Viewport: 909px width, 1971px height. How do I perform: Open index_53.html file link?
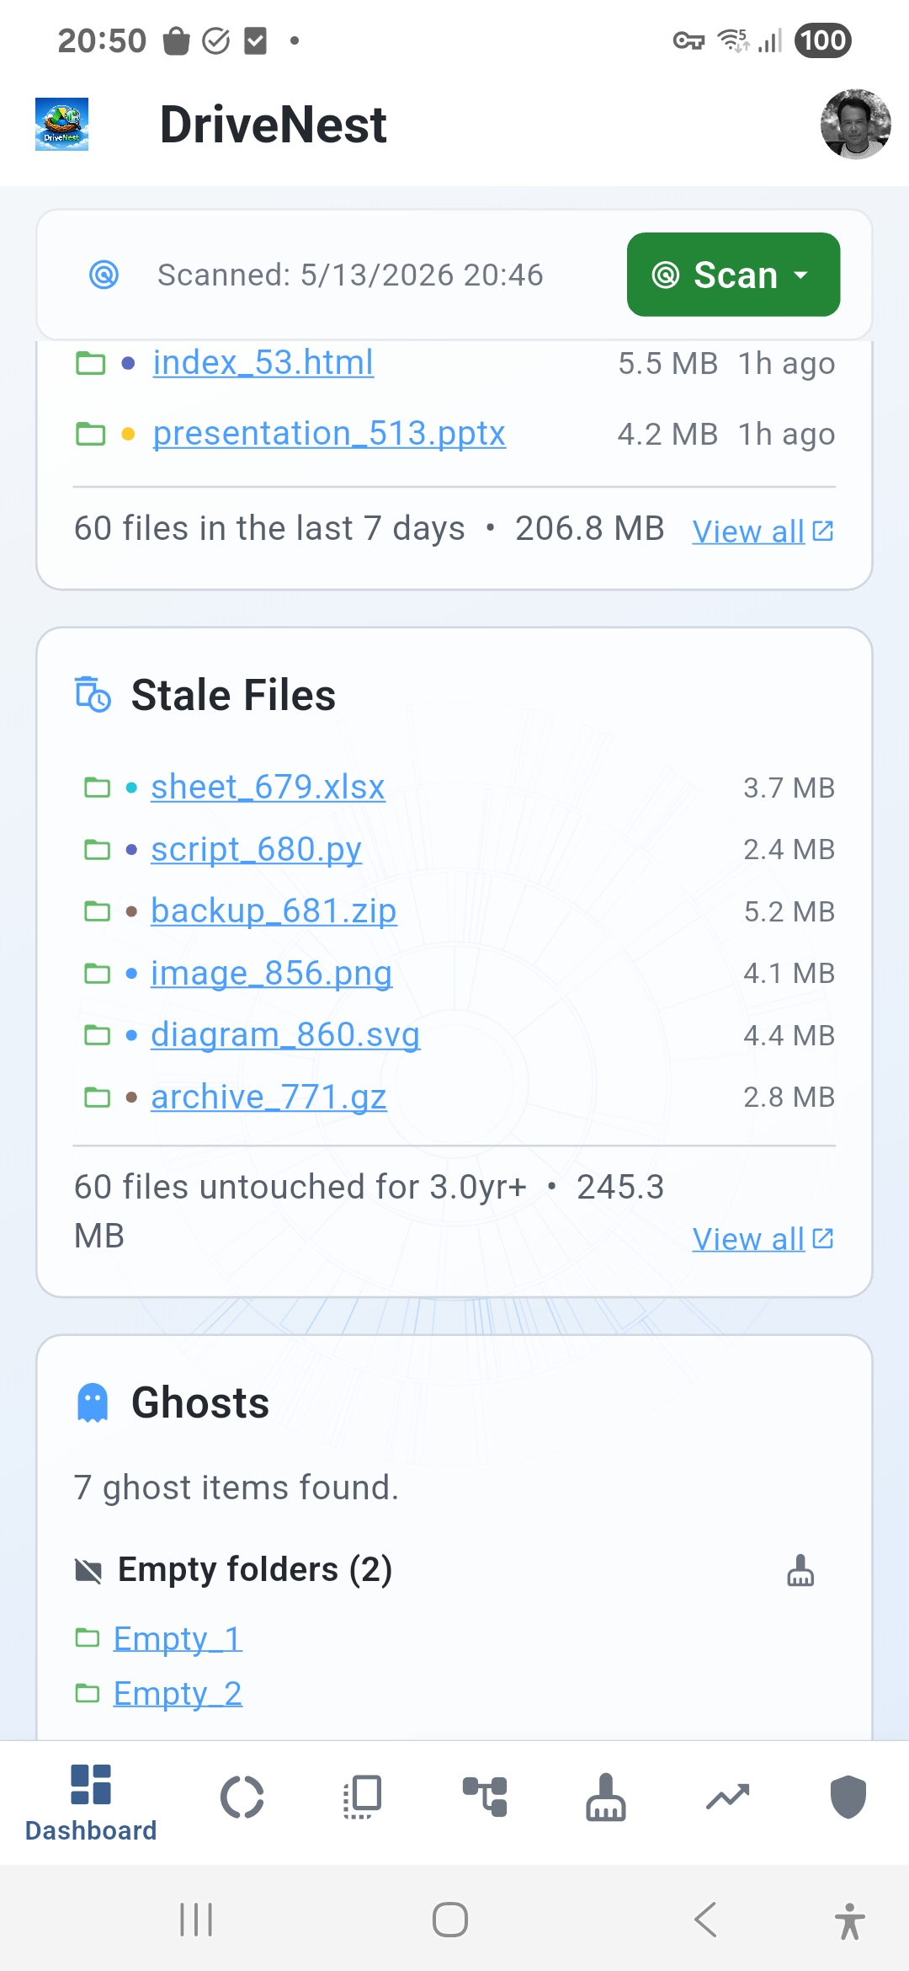(x=263, y=363)
